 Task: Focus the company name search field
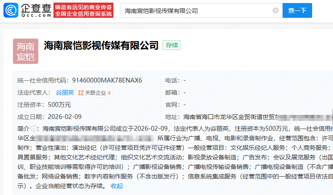[196, 10]
